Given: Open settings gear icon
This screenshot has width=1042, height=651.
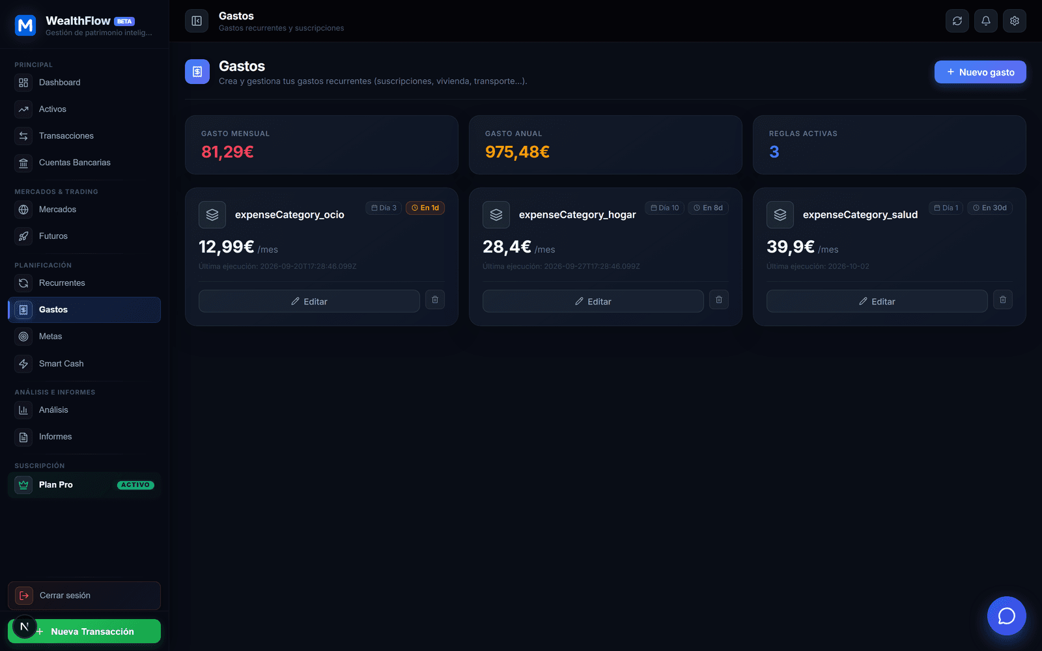Looking at the screenshot, I should (1015, 21).
